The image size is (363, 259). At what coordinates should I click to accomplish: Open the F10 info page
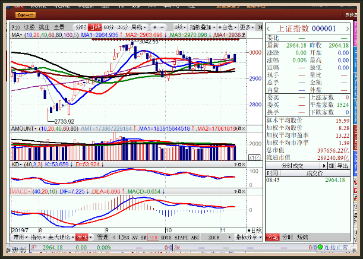point(15,27)
